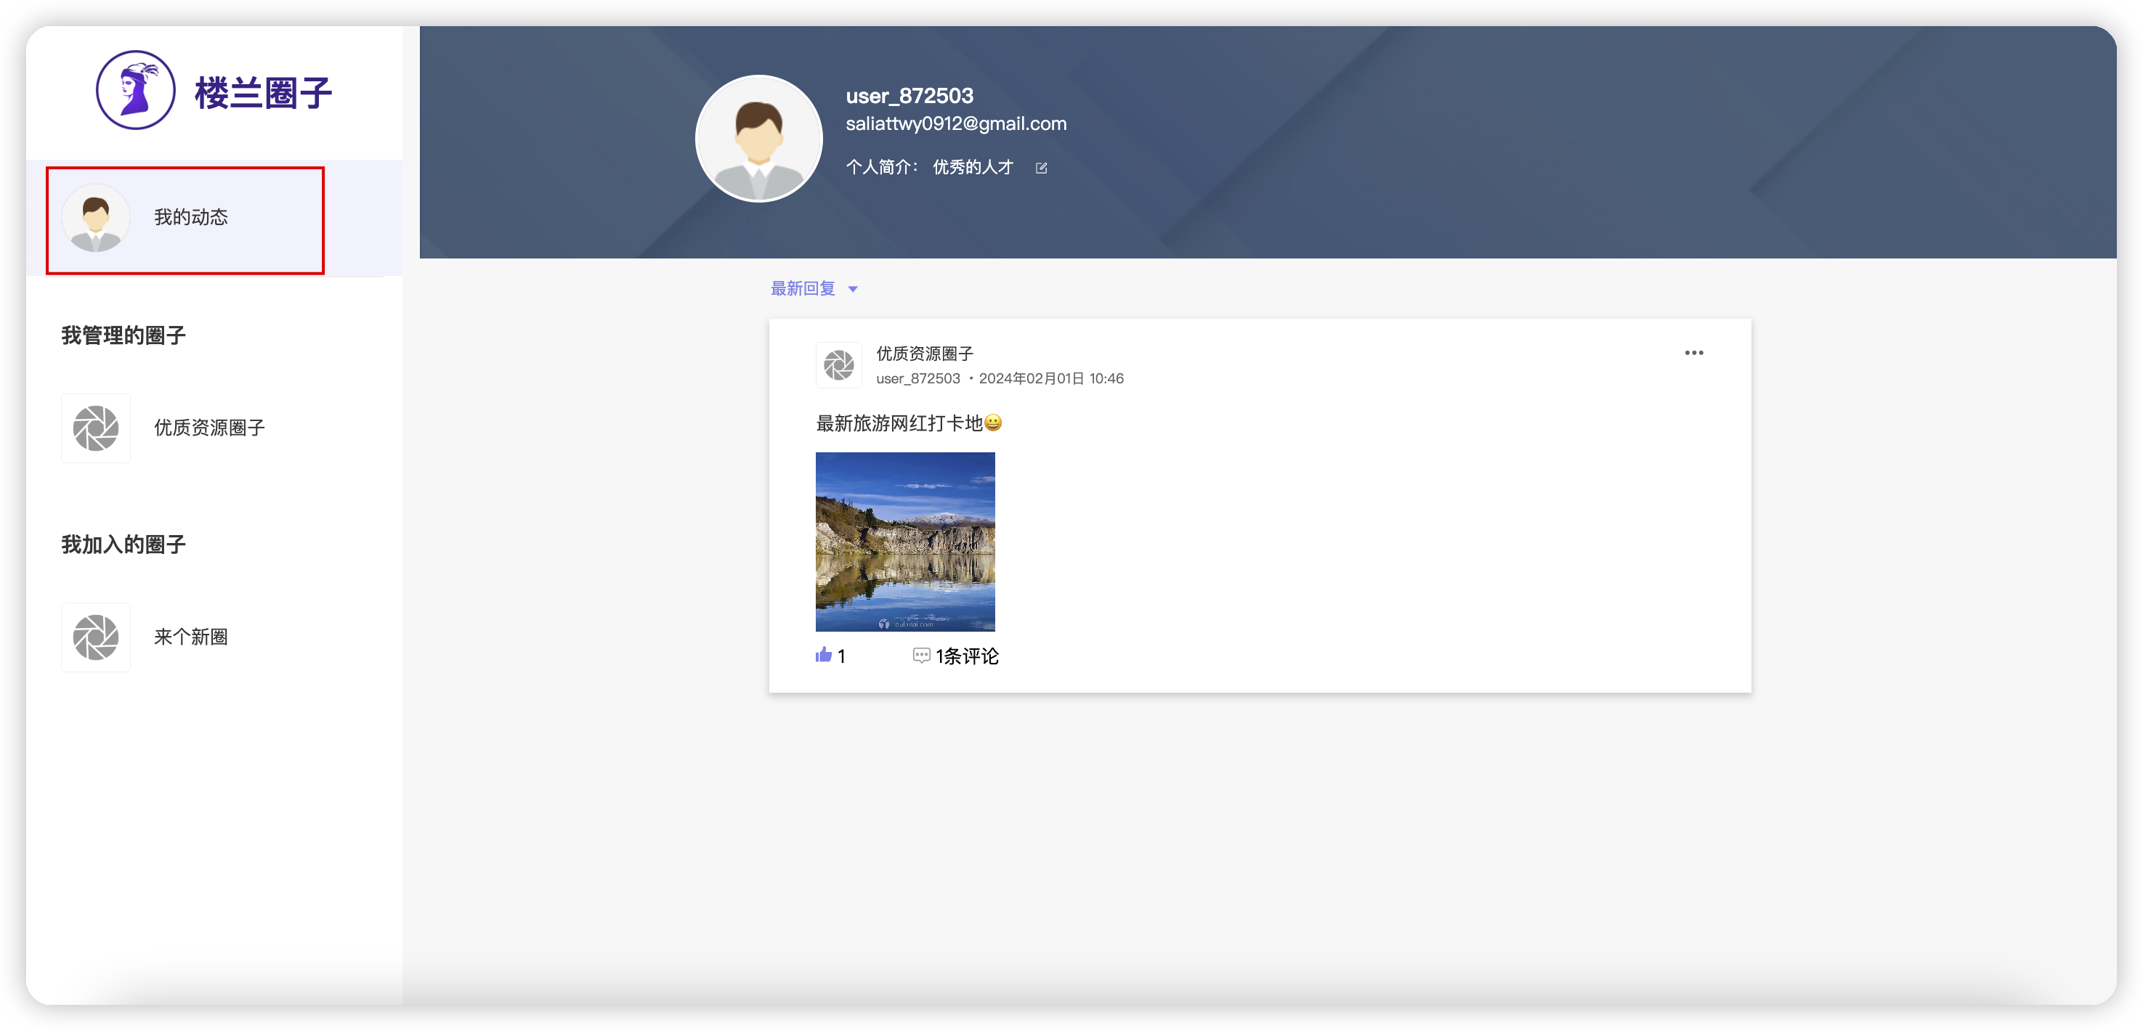Open the lake landscape photo thumbnail
The width and height of the screenshot is (2143, 1031).
click(905, 542)
